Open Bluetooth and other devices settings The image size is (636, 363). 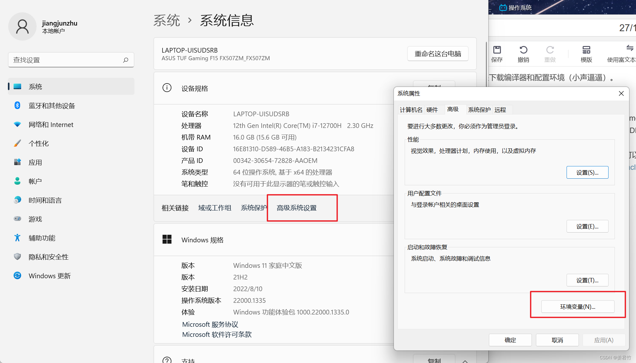click(x=52, y=106)
